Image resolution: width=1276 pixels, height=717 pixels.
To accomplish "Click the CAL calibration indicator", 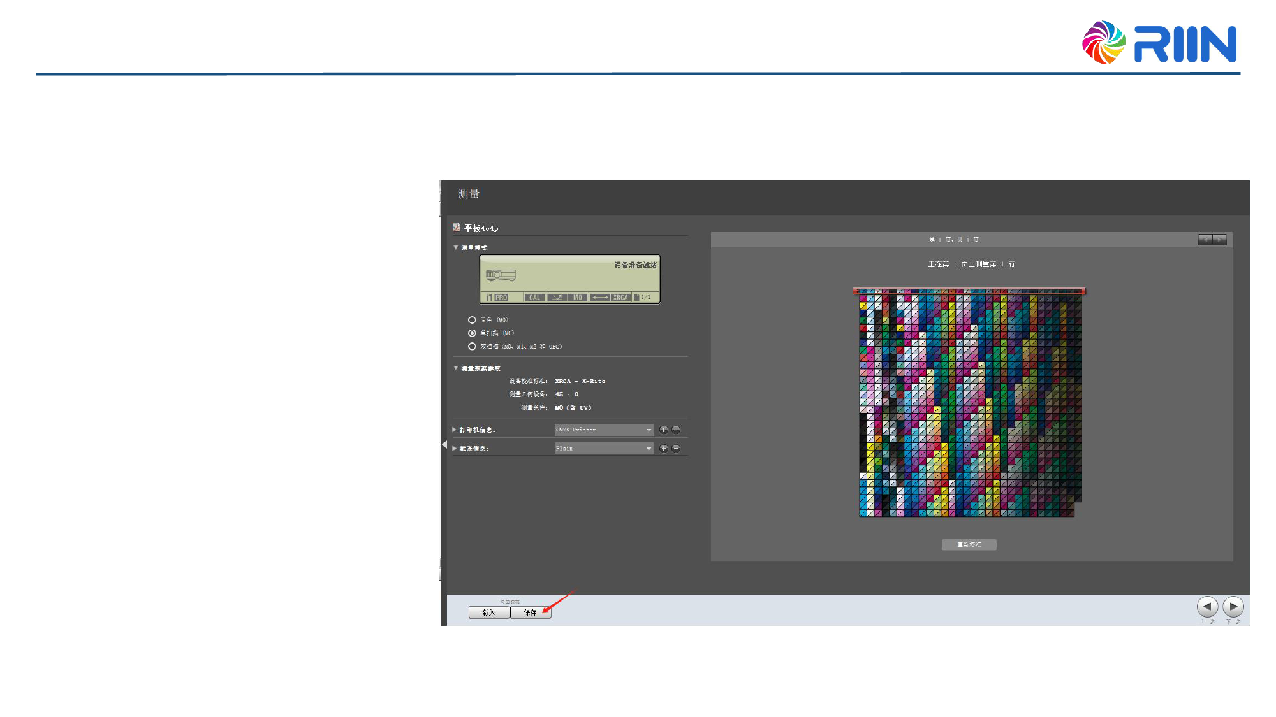I will click(x=534, y=298).
